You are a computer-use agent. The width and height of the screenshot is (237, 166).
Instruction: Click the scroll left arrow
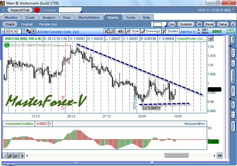(x=27, y=155)
